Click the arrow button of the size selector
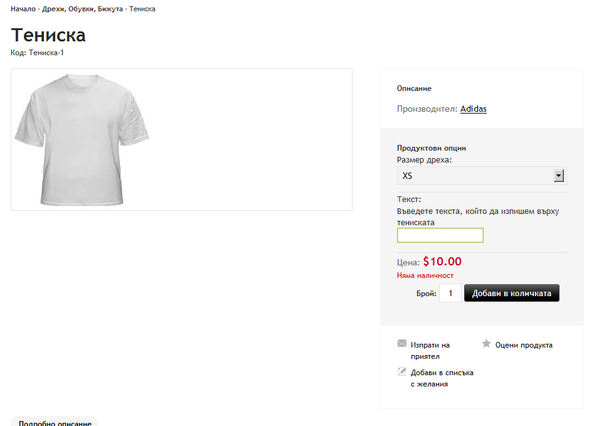Viewport: 594px width, 426px height. click(560, 176)
